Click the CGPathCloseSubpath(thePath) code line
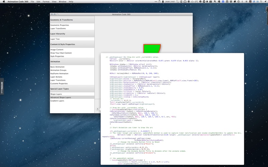Screen dimensions: 268x167 click(123, 119)
